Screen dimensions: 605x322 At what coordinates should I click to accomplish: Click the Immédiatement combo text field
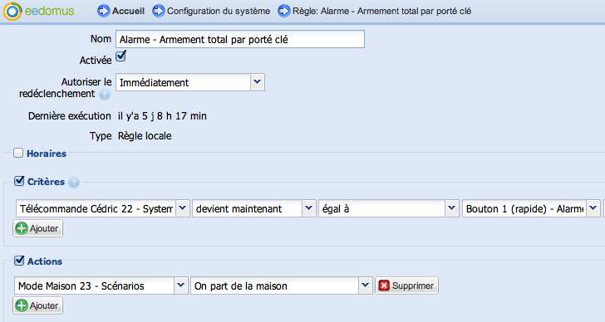coord(184,82)
